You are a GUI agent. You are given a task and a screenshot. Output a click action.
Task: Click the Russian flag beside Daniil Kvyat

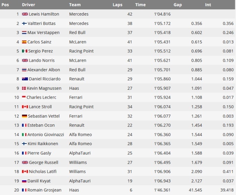24,181
